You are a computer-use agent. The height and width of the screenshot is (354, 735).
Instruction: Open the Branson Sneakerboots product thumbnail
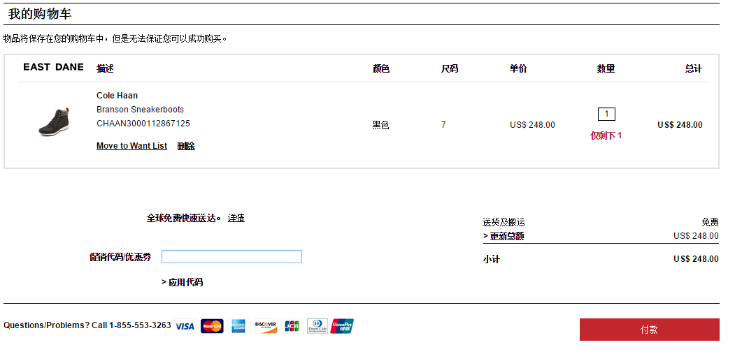pyautogui.click(x=54, y=121)
